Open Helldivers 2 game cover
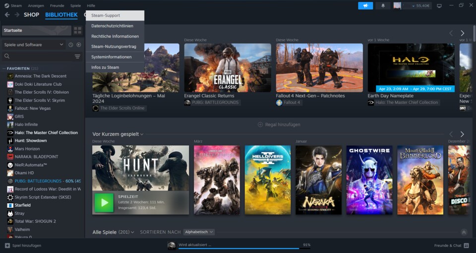The width and height of the screenshot is (476, 253). coord(268,180)
